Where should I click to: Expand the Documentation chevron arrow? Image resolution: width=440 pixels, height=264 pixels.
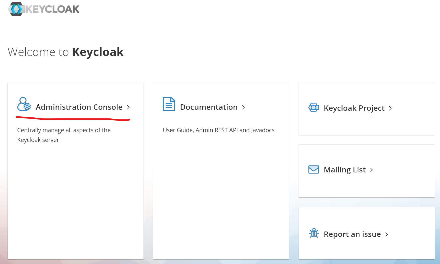(243, 107)
